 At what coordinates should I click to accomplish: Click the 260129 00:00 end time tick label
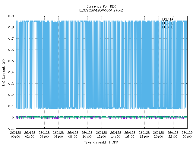pos(187,134)
